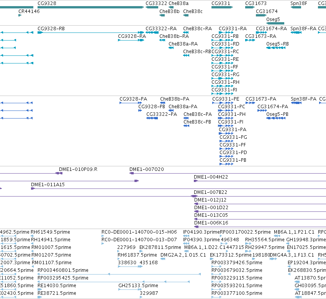Click the CG31674-RA transcript label
The width and height of the screenshot is (326, 299).
tap(271, 29)
